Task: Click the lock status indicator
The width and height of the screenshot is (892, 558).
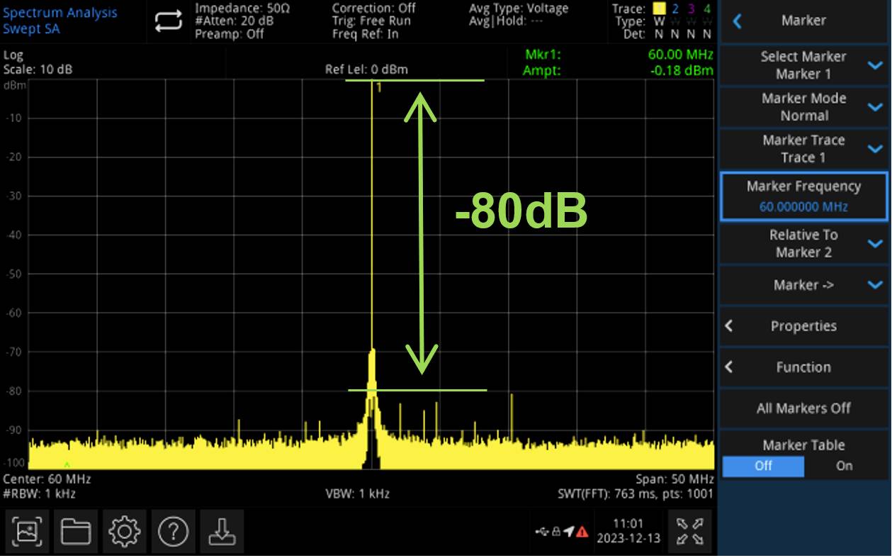Action: [x=557, y=530]
